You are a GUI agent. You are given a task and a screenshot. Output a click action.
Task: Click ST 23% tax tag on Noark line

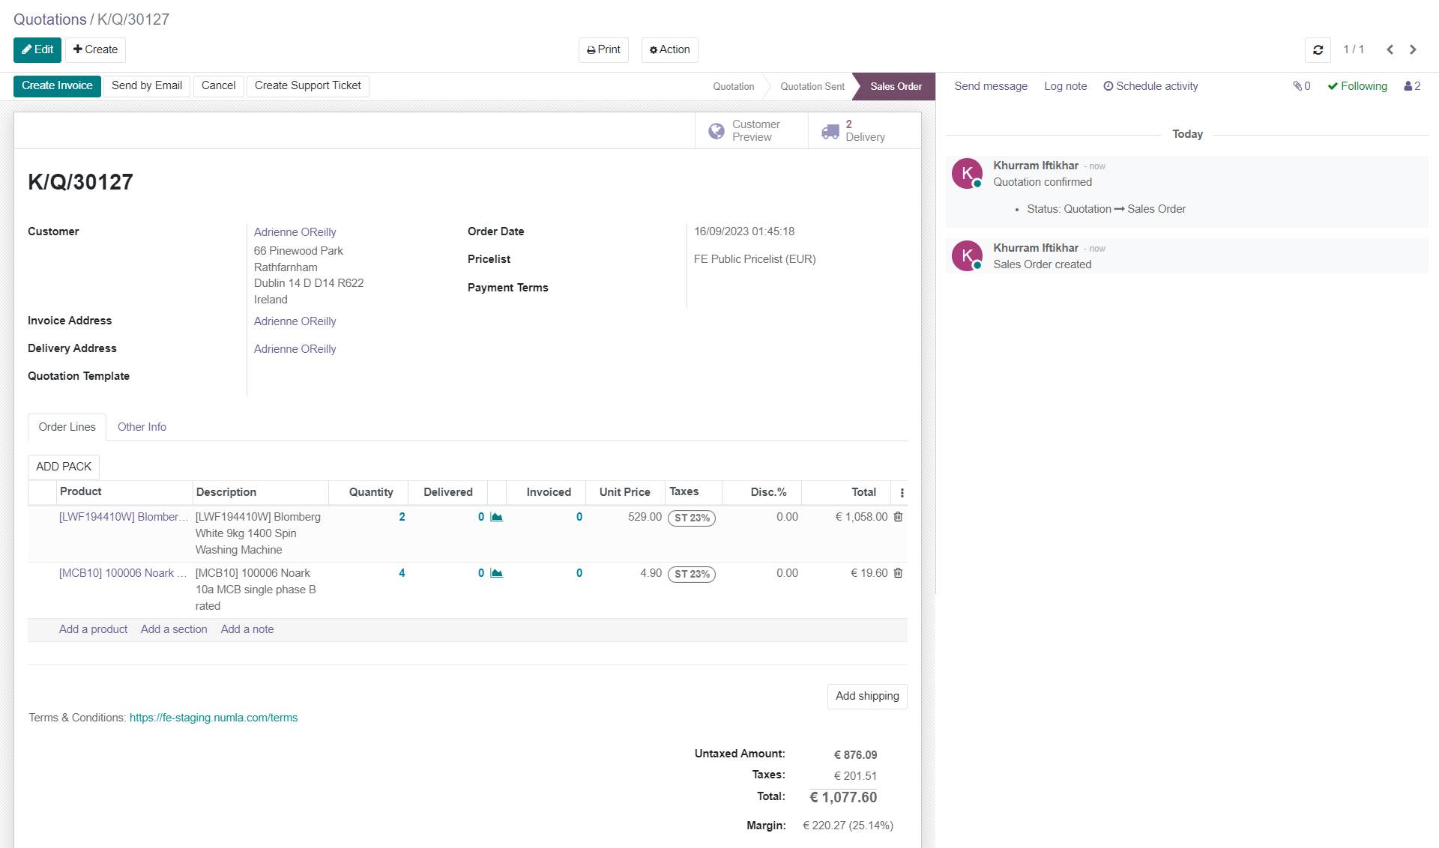tap(692, 575)
